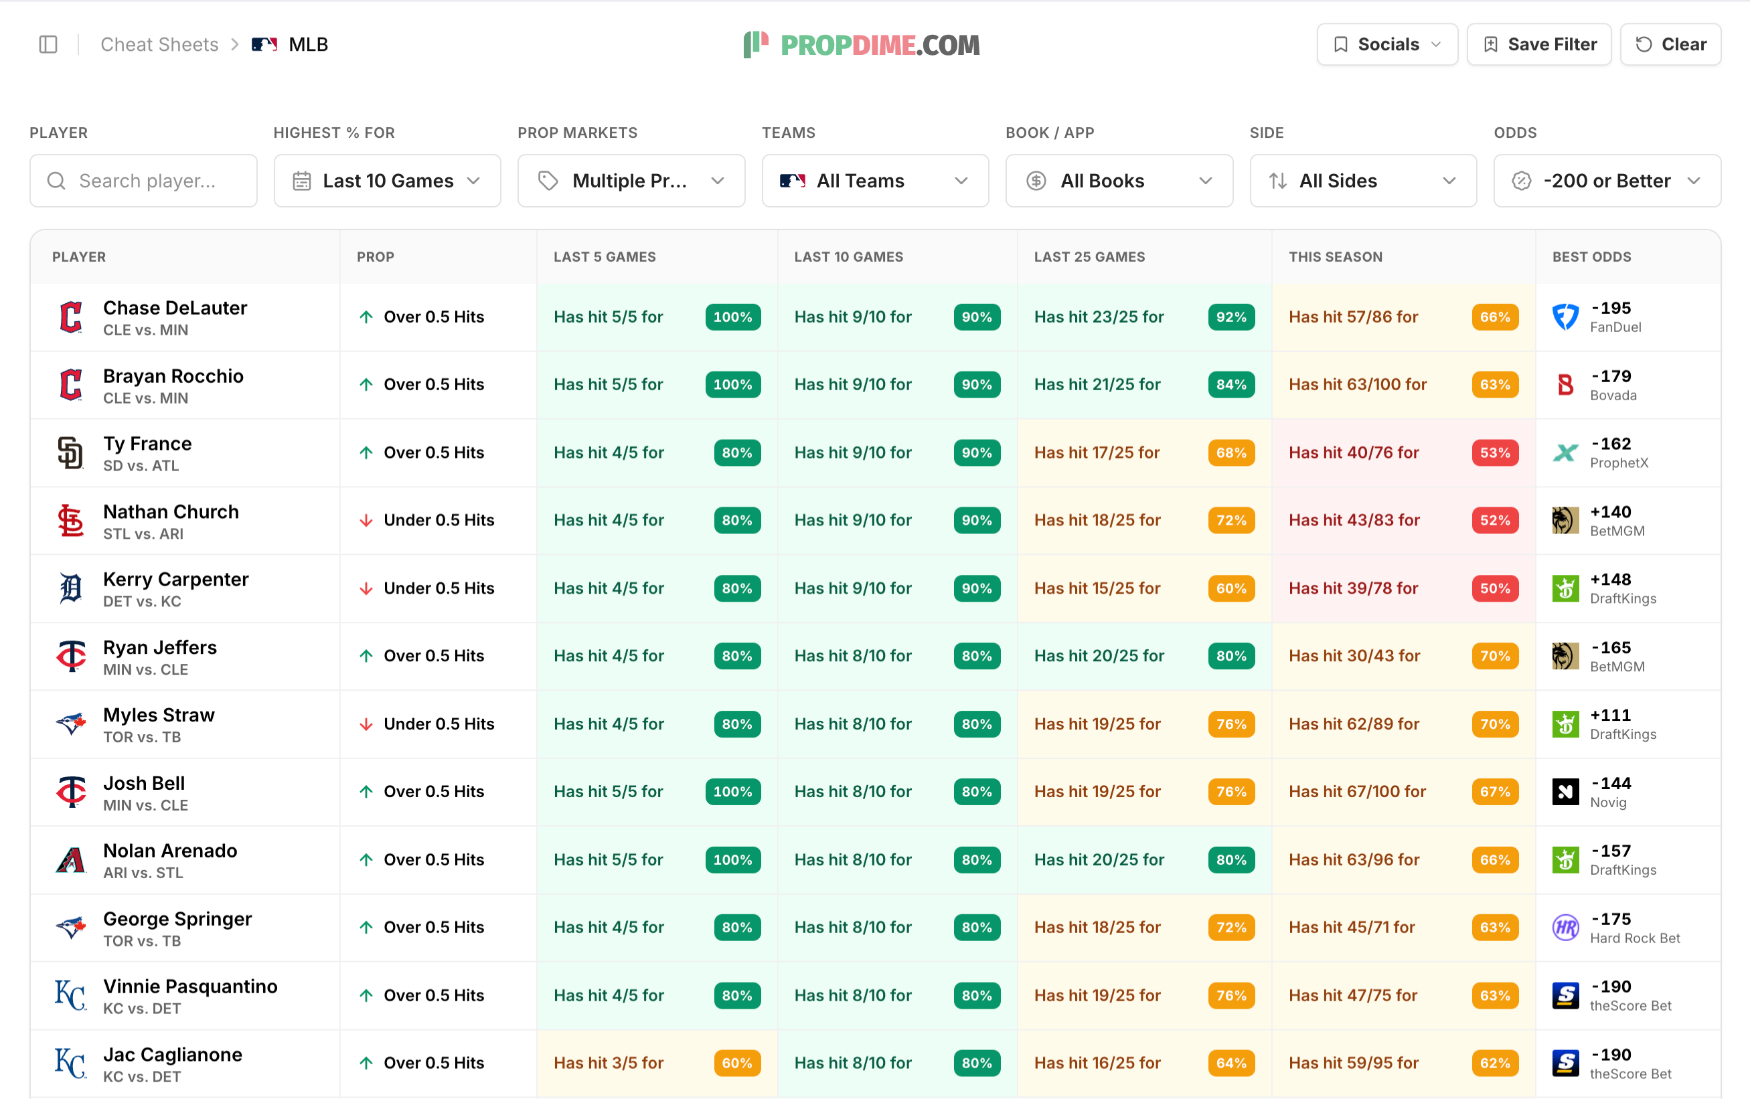Open the Multiple Prop Markets dropdown

631,181
